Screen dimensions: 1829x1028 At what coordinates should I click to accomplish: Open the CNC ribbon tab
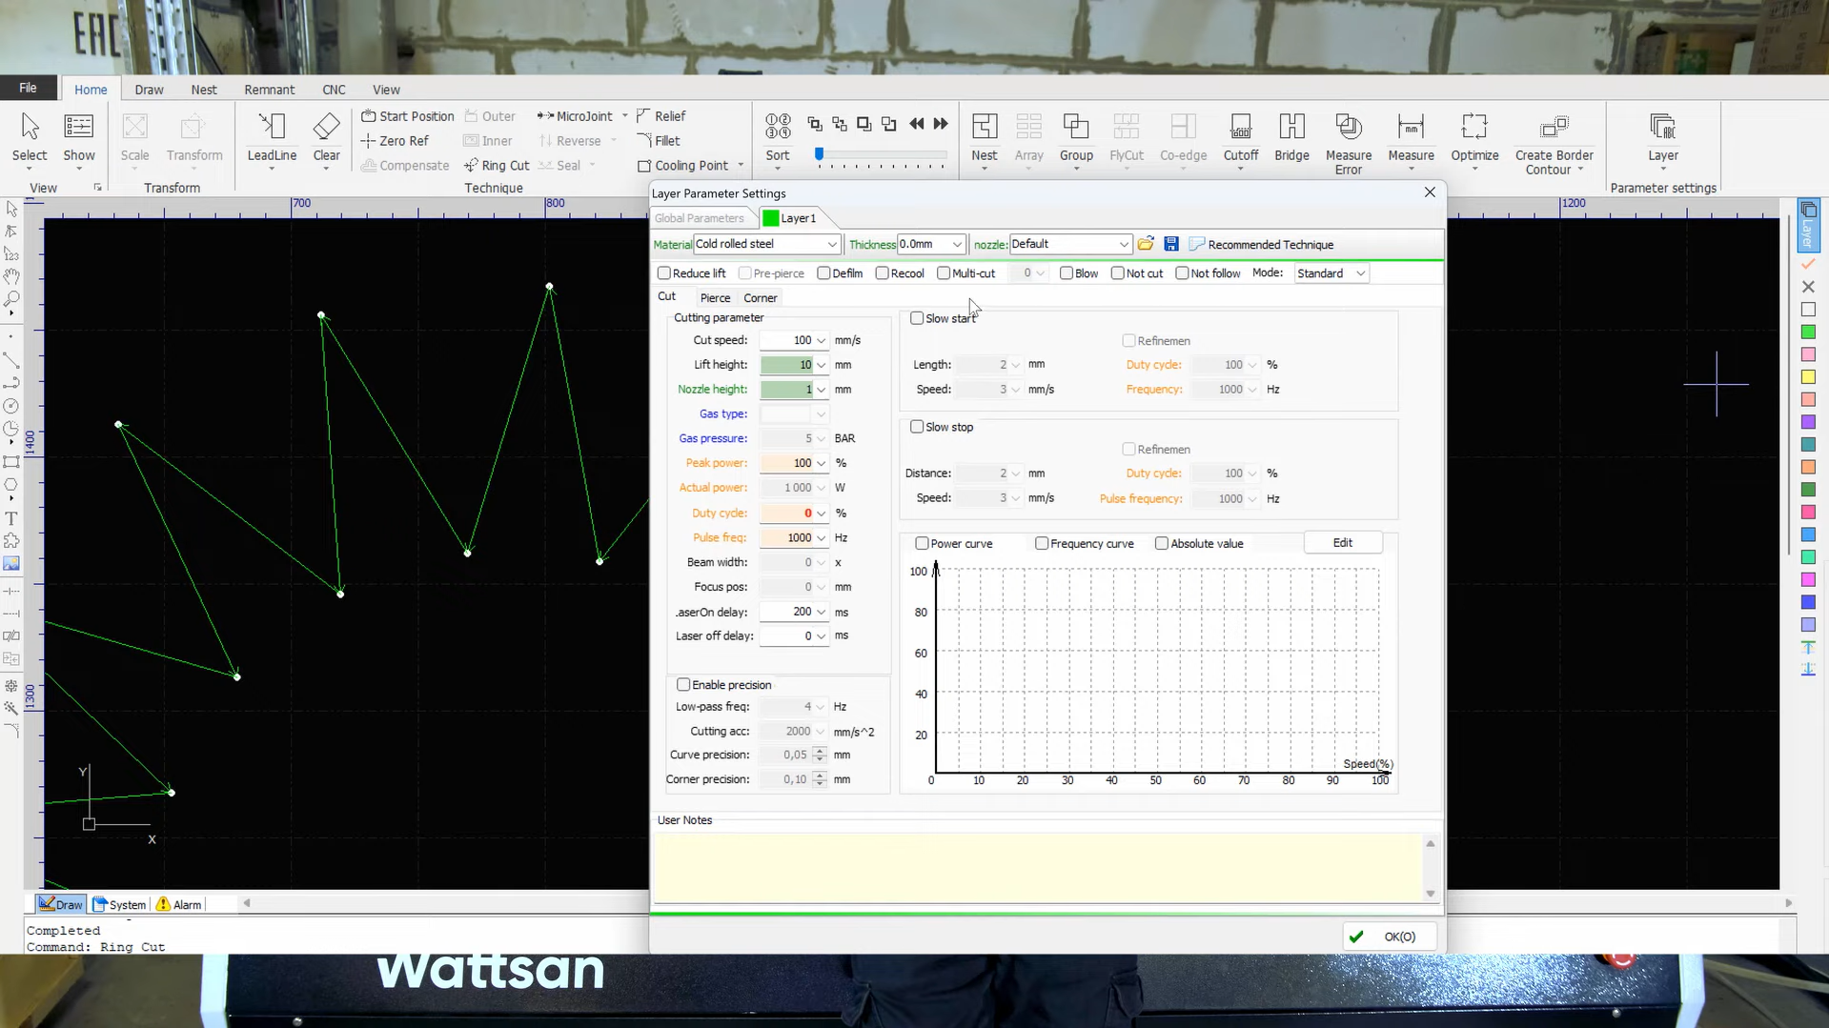tap(334, 90)
